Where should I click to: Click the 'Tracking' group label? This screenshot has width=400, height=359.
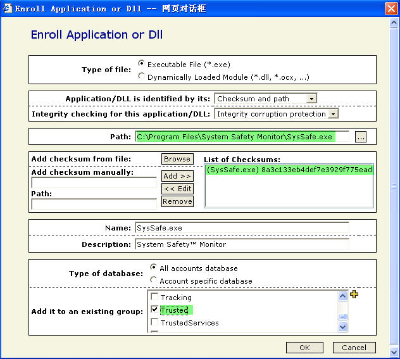(176, 298)
